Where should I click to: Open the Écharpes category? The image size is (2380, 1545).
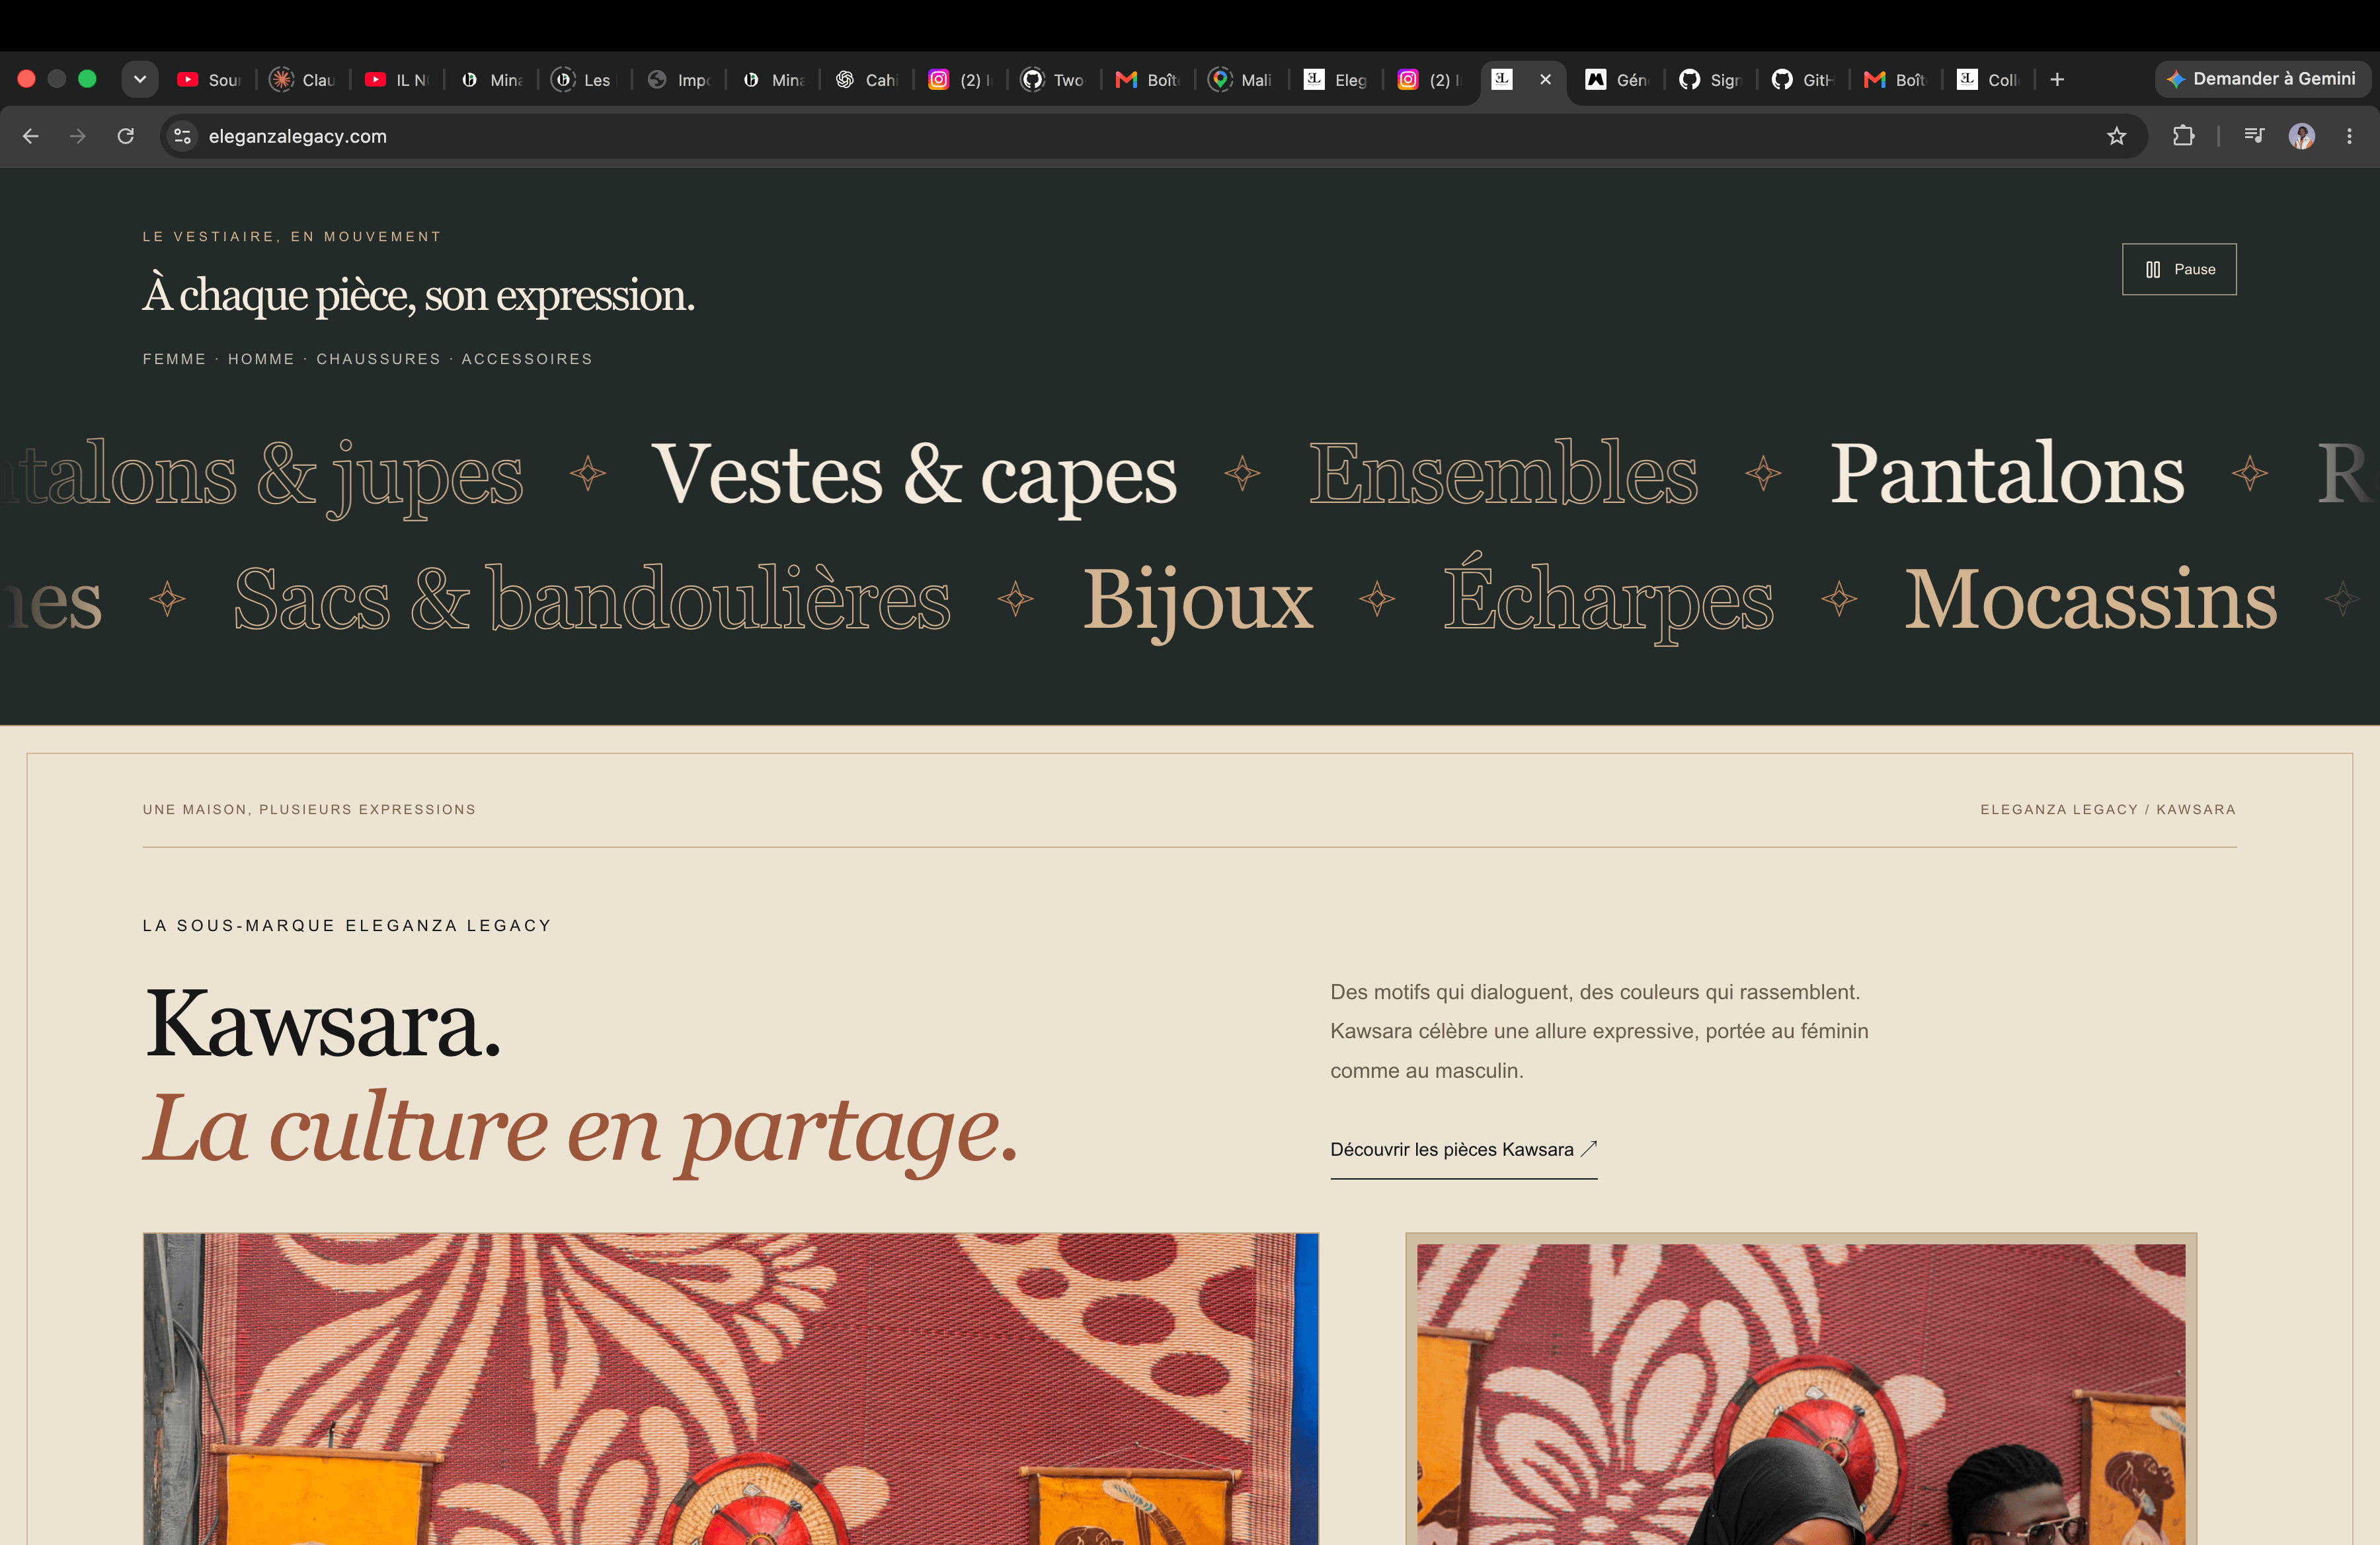tap(1608, 599)
